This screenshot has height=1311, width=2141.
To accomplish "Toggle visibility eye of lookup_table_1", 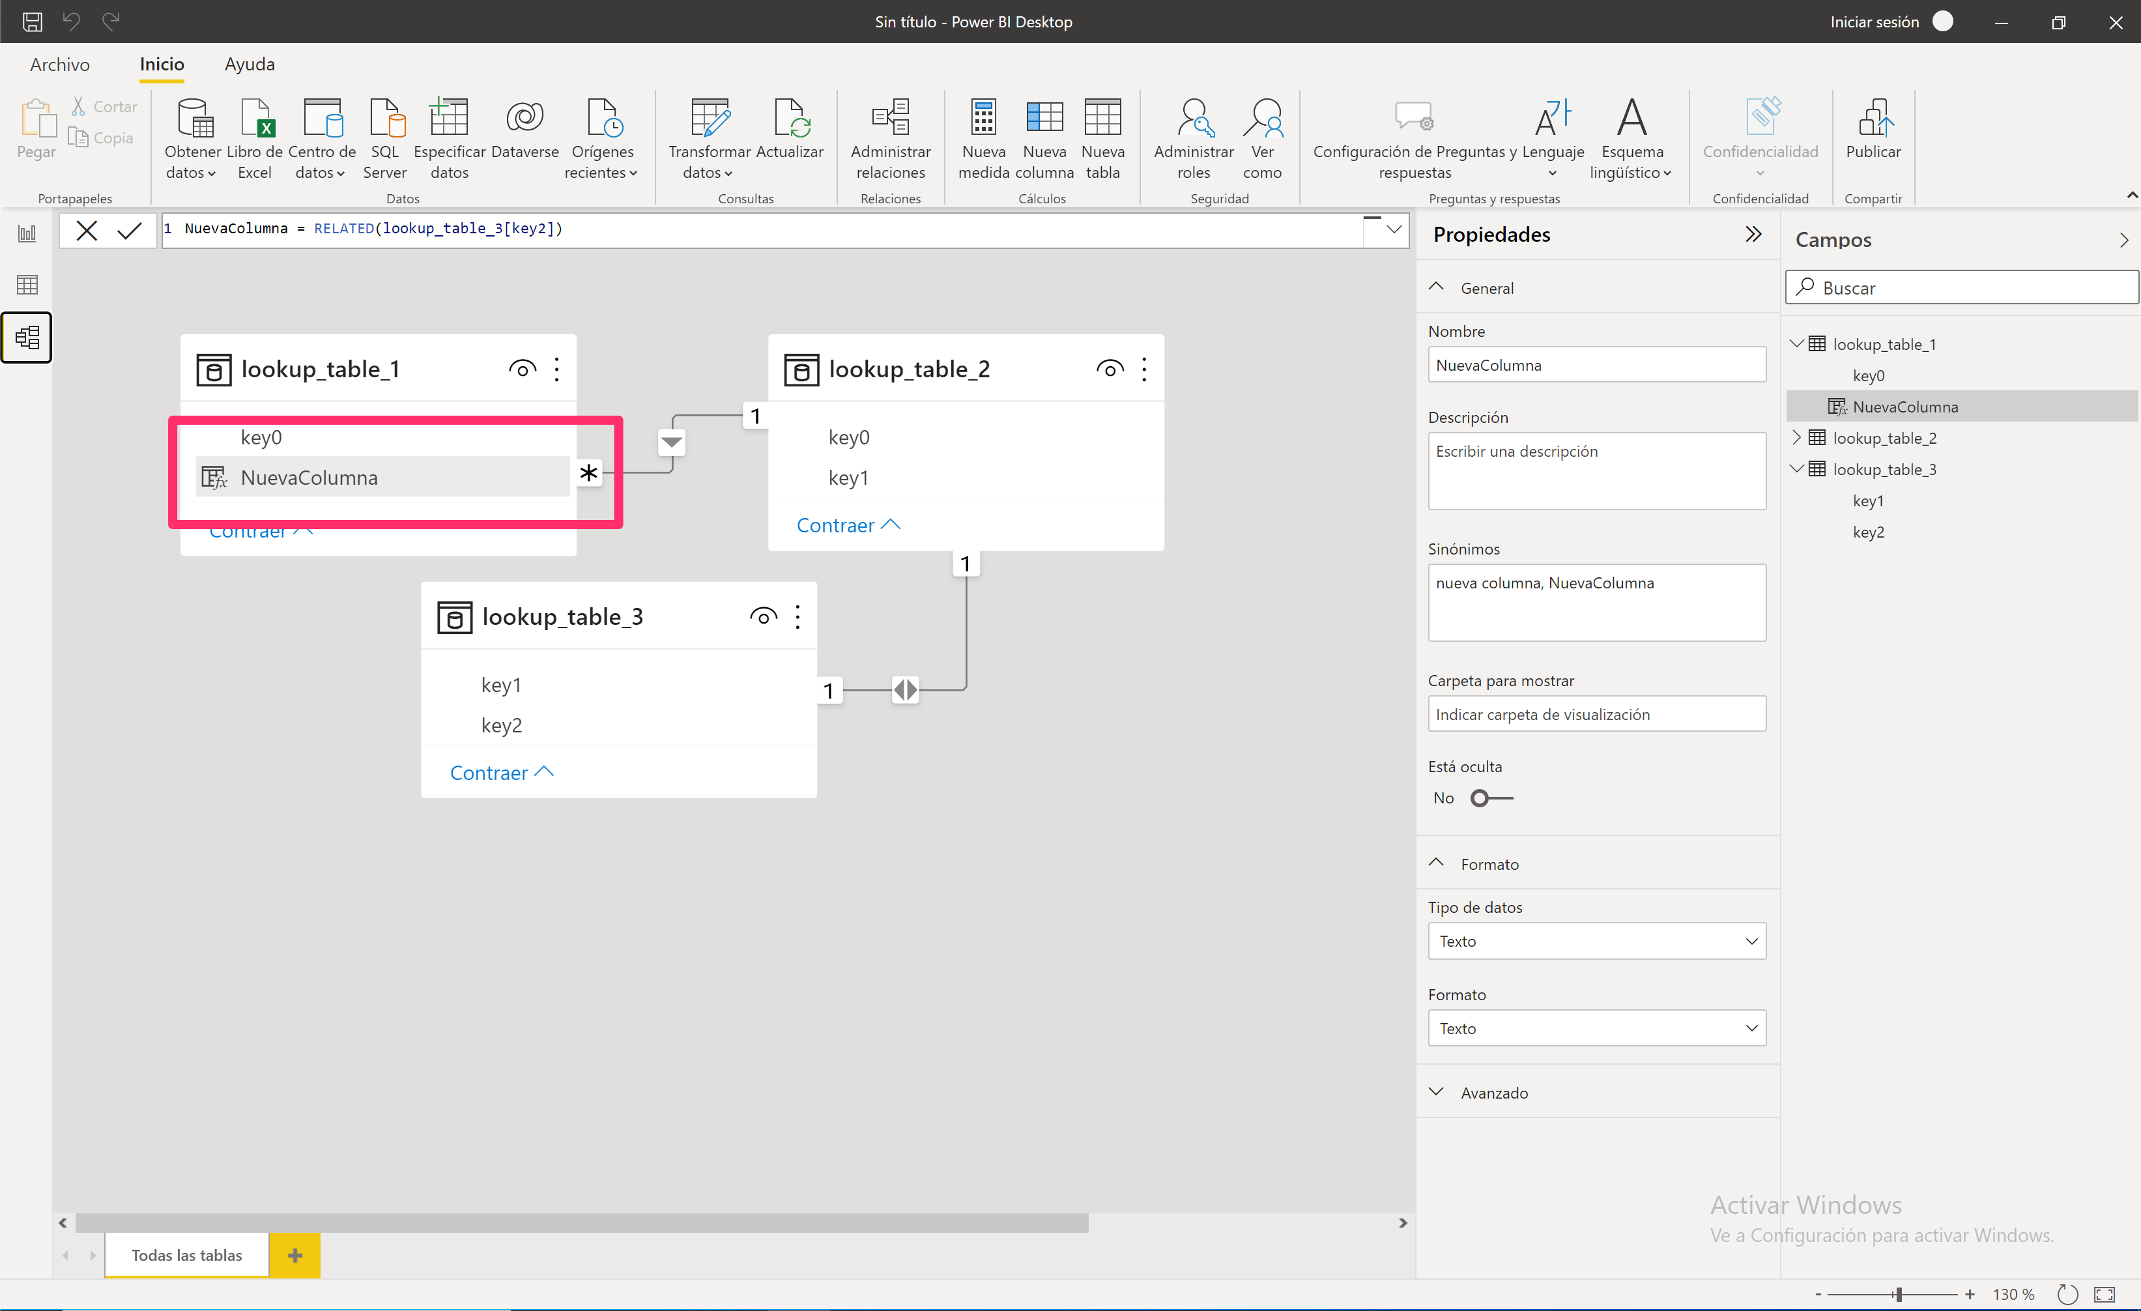I will [522, 368].
